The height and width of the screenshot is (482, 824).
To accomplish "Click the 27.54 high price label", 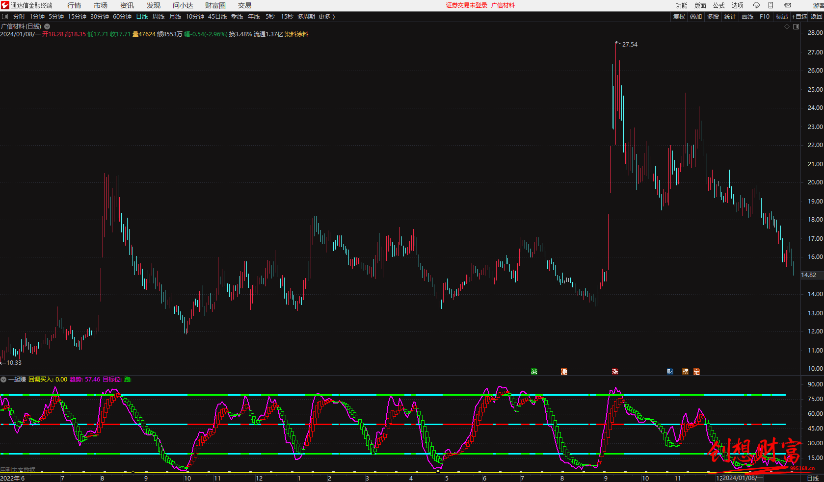I will pyautogui.click(x=630, y=45).
